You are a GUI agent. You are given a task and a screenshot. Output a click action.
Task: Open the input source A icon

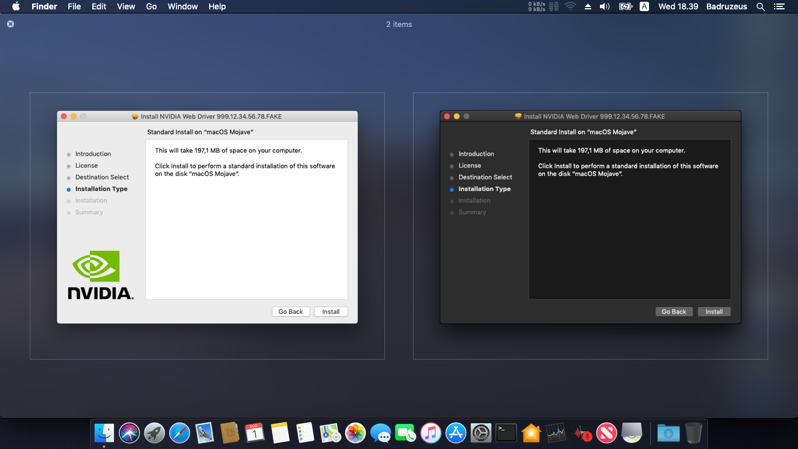(x=644, y=6)
